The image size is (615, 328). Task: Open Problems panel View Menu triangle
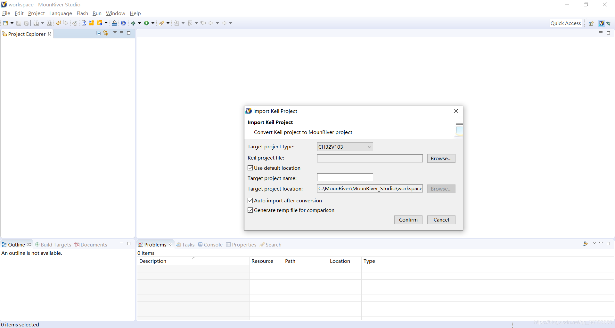[x=594, y=243]
